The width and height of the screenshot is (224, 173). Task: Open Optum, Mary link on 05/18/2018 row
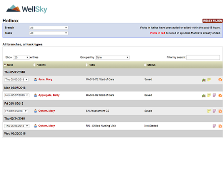[47, 111]
